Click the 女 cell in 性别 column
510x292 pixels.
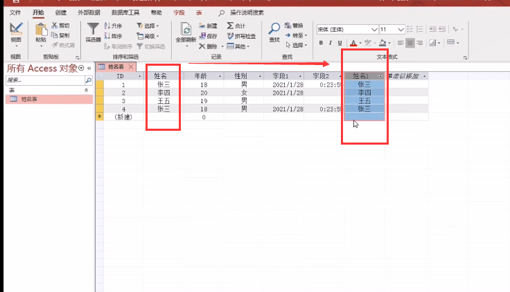point(244,93)
